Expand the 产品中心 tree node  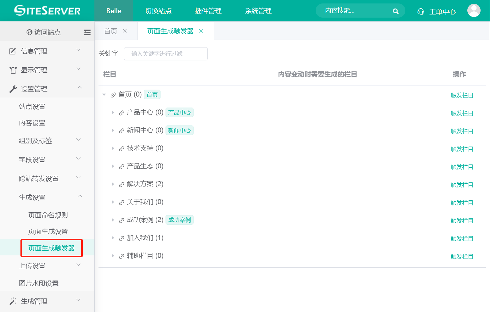tap(113, 112)
